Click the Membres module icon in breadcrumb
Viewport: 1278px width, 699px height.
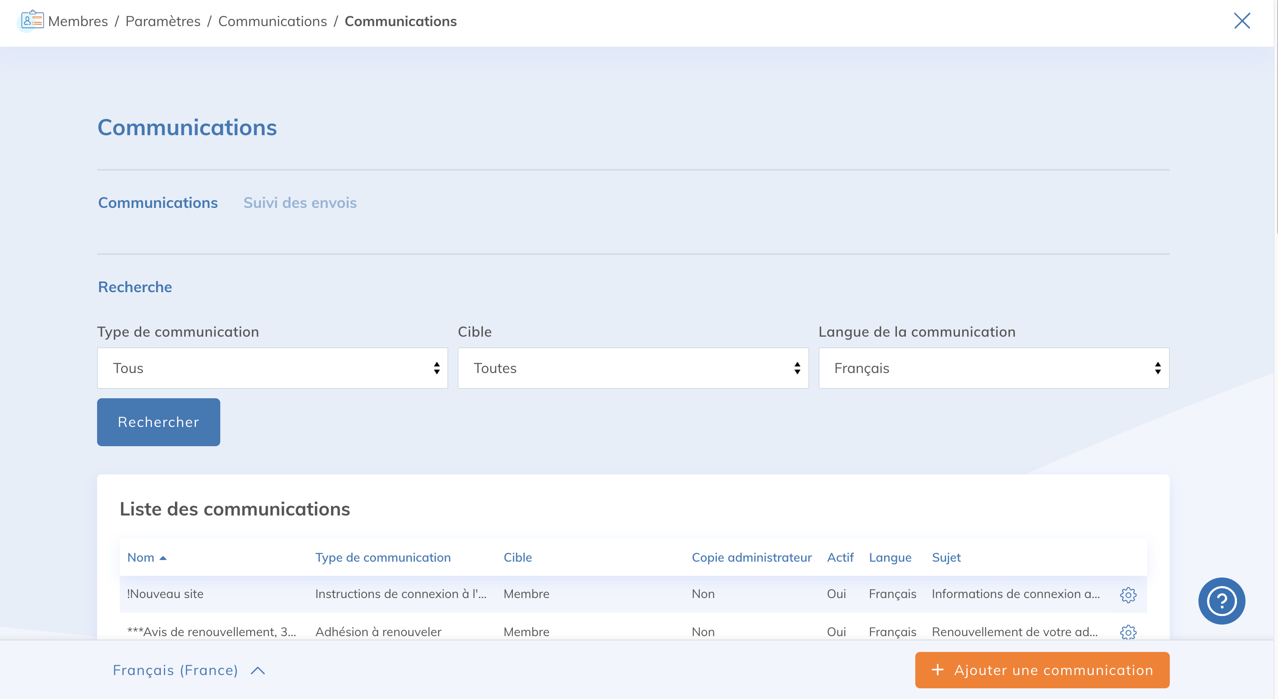point(32,21)
